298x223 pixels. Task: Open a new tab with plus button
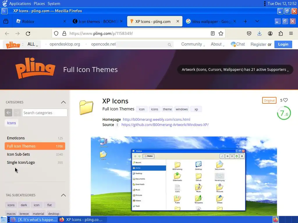click(245, 21)
